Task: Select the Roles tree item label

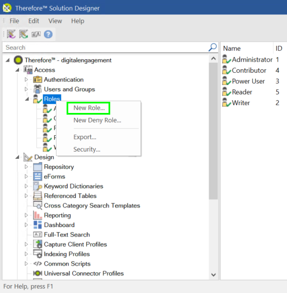Action: 52,99
